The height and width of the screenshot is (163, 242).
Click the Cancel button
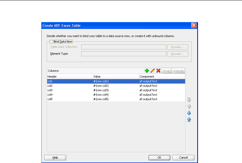coord(184,157)
